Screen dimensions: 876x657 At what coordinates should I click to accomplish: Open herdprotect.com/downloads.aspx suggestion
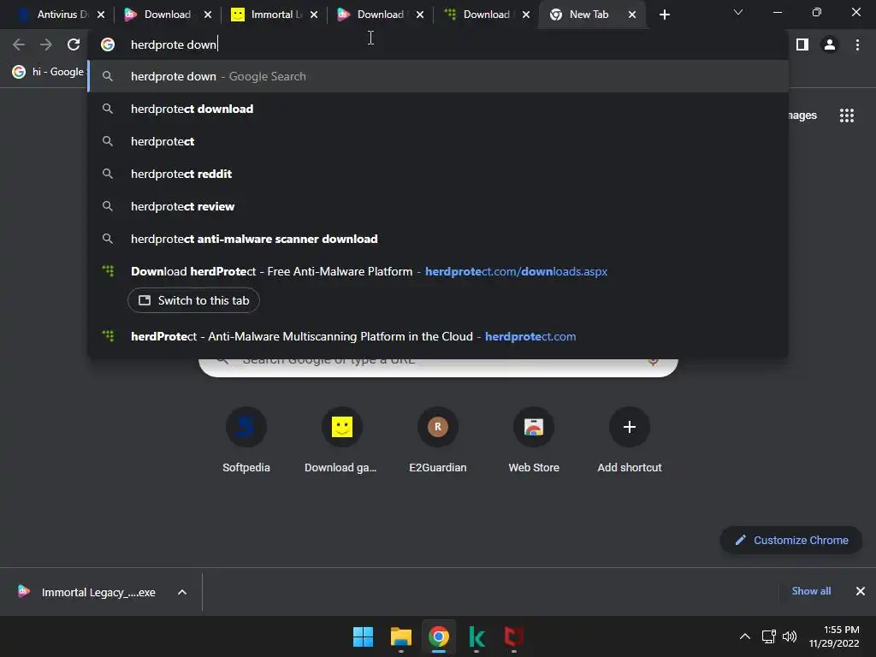[439, 271]
